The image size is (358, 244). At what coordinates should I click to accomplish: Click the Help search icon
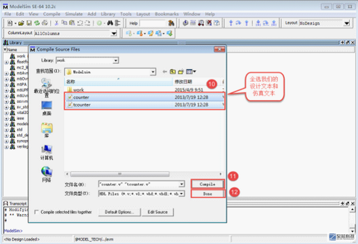click(x=171, y=23)
